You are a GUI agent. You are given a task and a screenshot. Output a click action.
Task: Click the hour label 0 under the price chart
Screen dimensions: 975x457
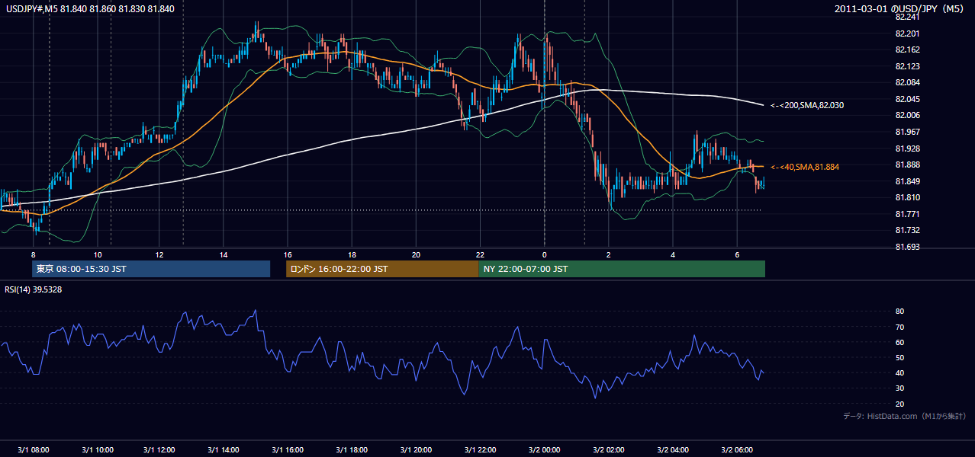[545, 254]
